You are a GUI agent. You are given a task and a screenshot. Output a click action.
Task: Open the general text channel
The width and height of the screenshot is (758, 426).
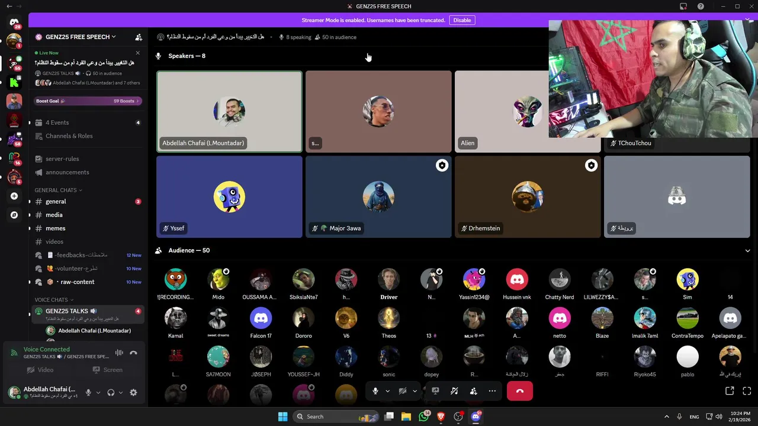[x=88, y=202]
